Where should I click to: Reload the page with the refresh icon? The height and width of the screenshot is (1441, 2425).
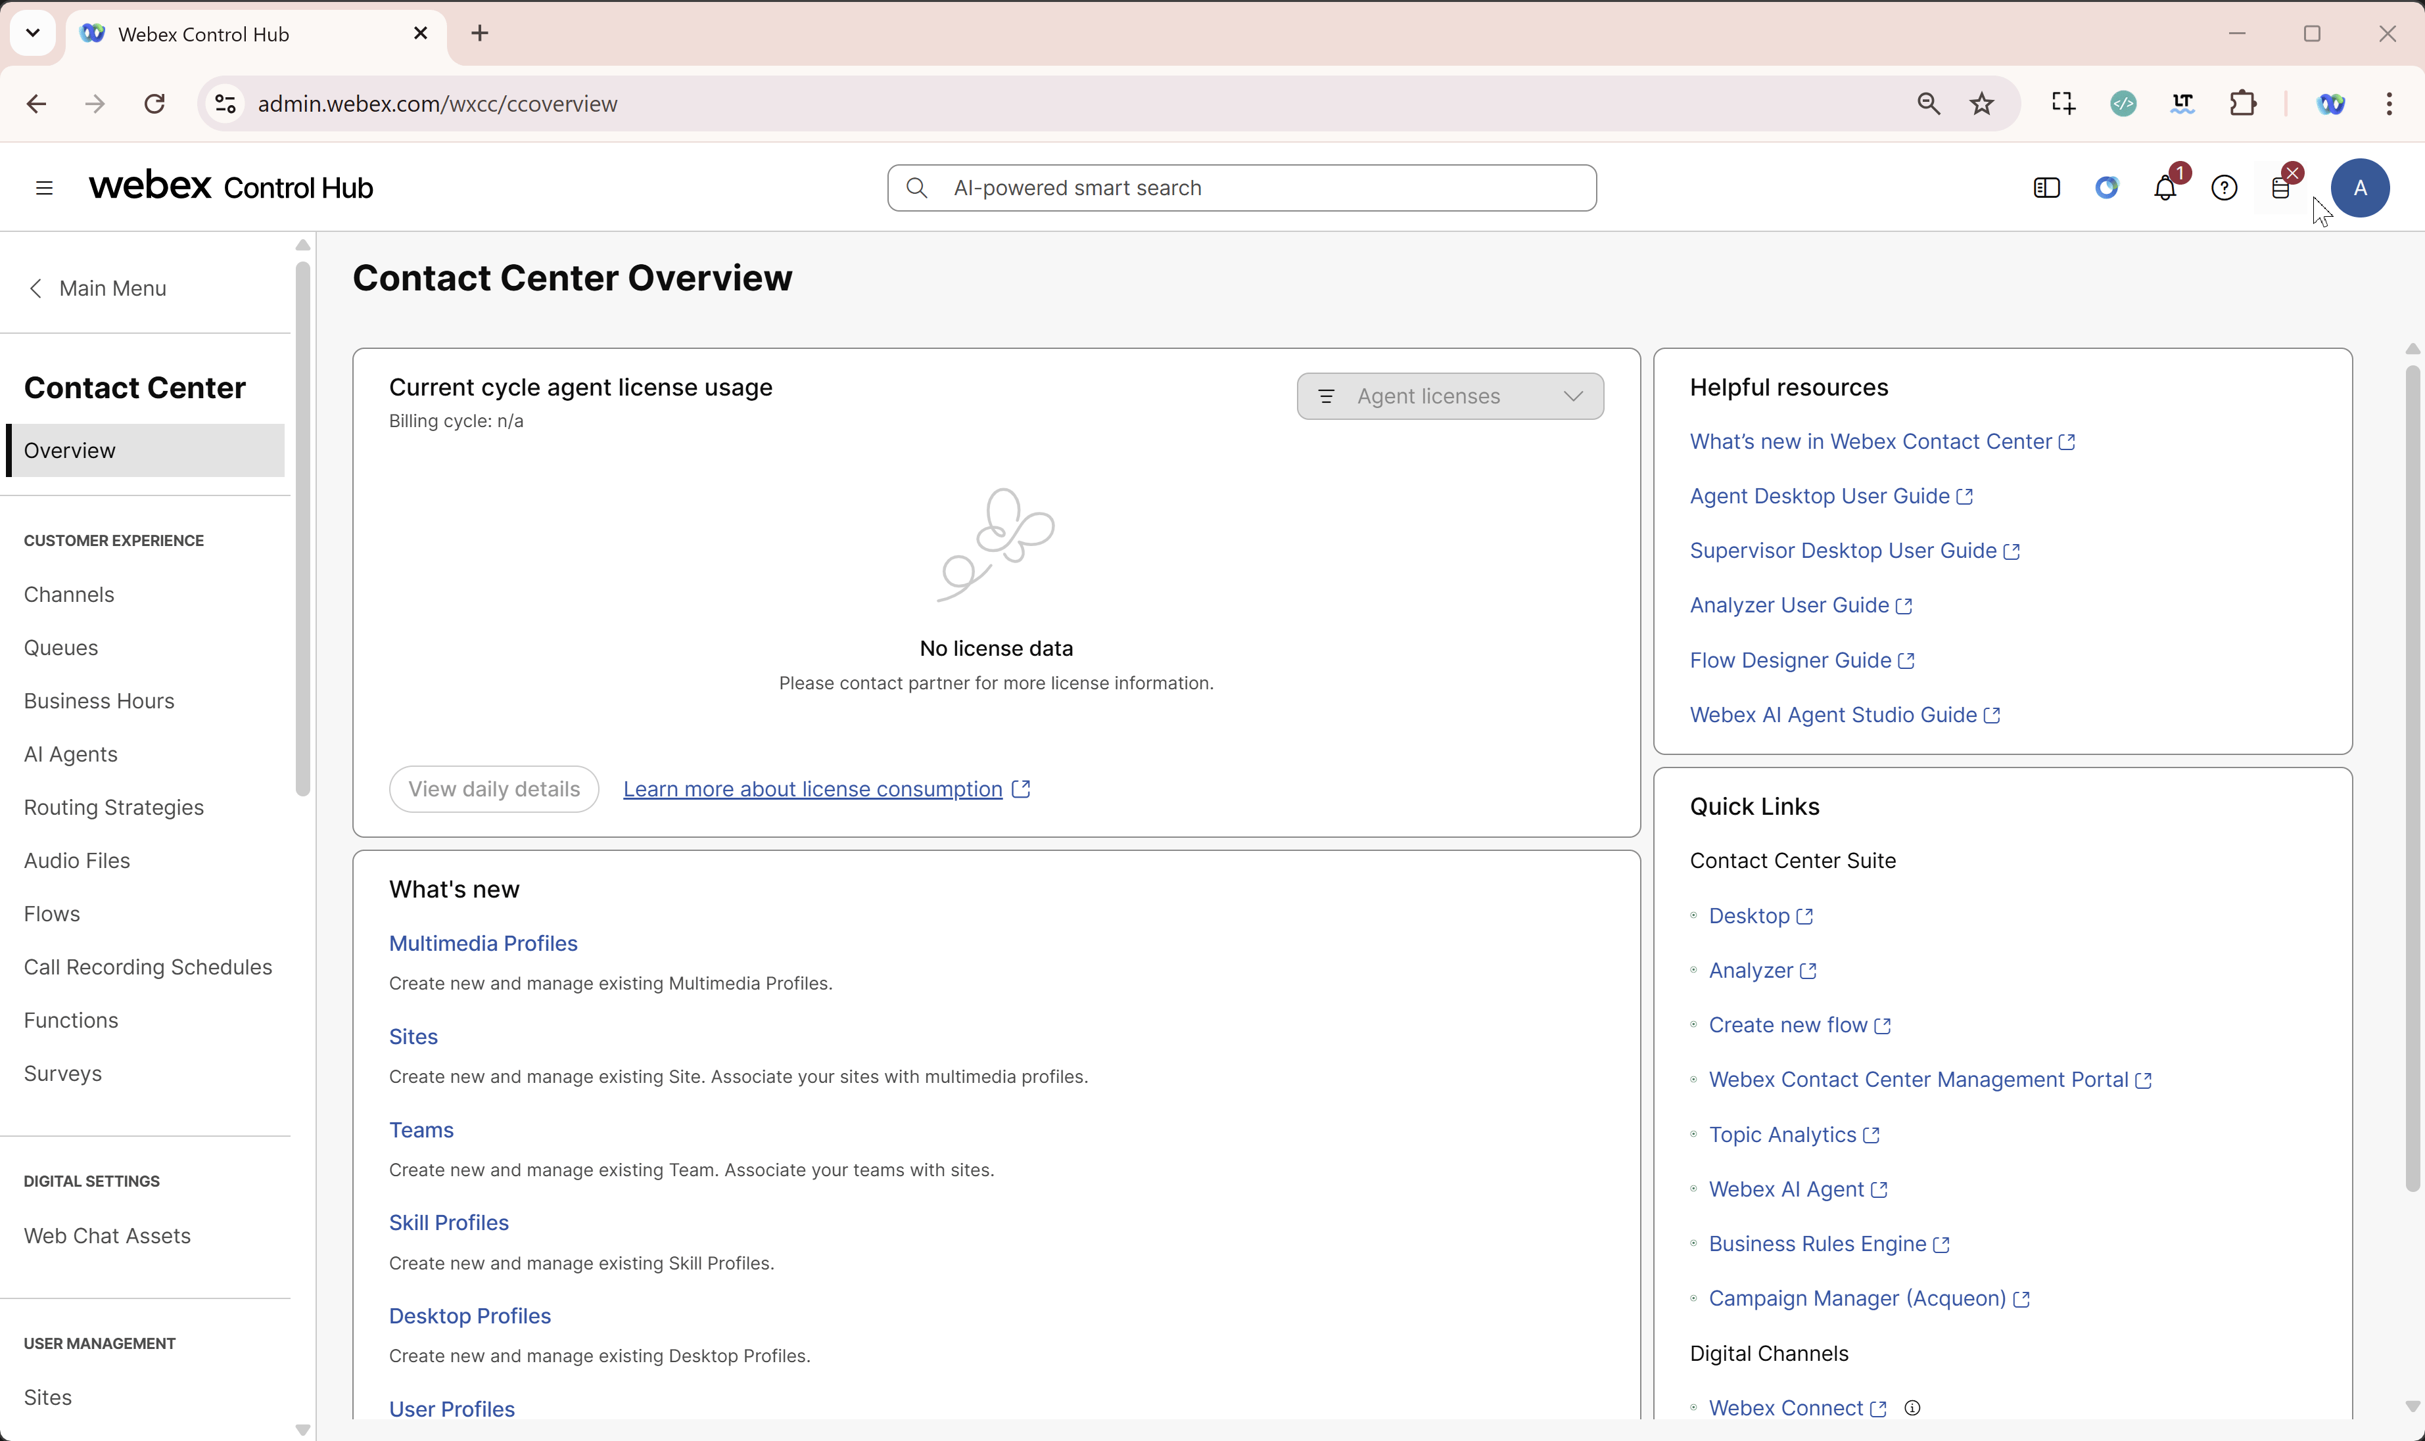coord(154,103)
